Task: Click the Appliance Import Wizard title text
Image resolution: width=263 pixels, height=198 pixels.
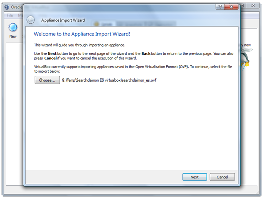Action: pyautogui.click(x=63, y=20)
